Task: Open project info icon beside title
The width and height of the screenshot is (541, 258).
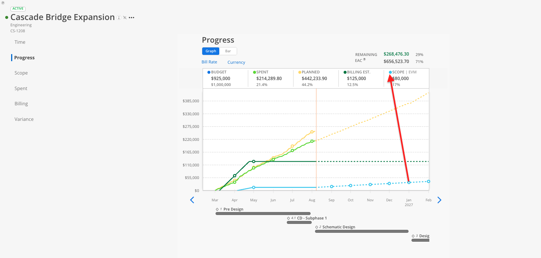Action: click(x=119, y=18)
